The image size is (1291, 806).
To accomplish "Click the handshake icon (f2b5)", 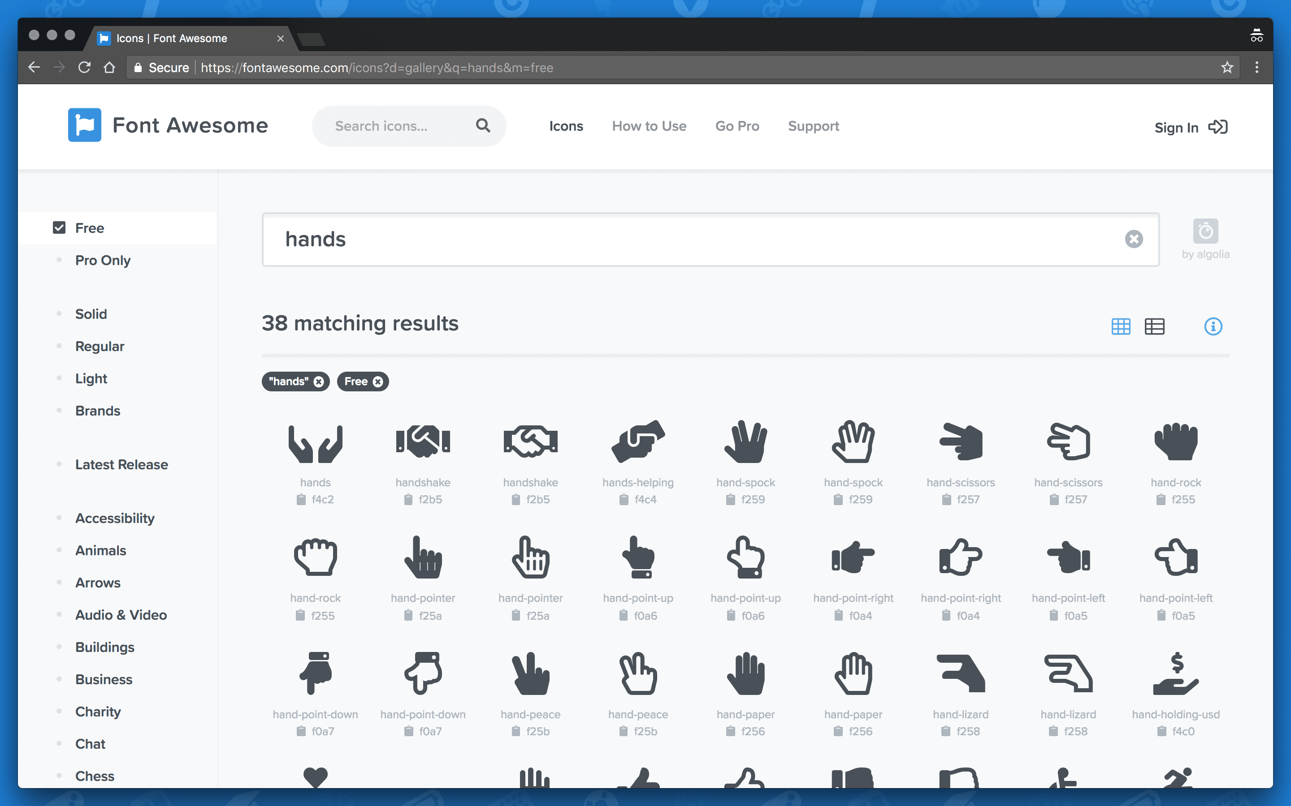I will (x=422, y=441).
